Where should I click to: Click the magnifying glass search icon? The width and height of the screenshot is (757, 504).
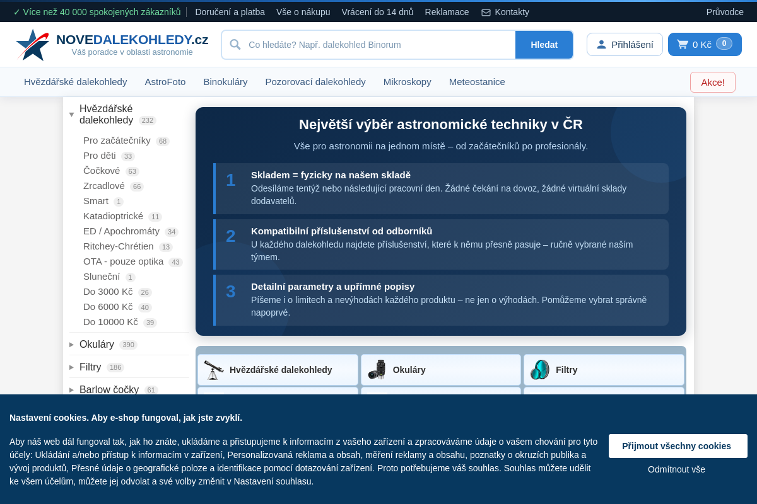click(235, 45)
